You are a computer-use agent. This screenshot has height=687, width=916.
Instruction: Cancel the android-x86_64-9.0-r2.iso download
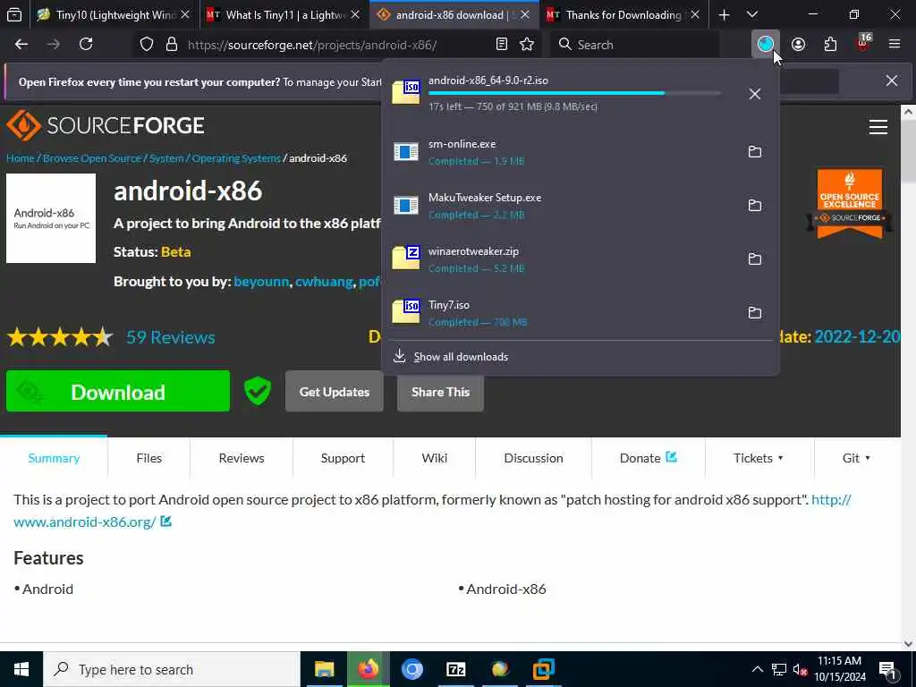pos(755,94)
